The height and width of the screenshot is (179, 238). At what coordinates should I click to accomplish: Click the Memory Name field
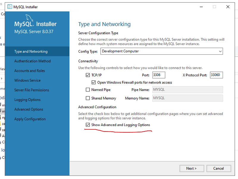(x=187, y=98)
